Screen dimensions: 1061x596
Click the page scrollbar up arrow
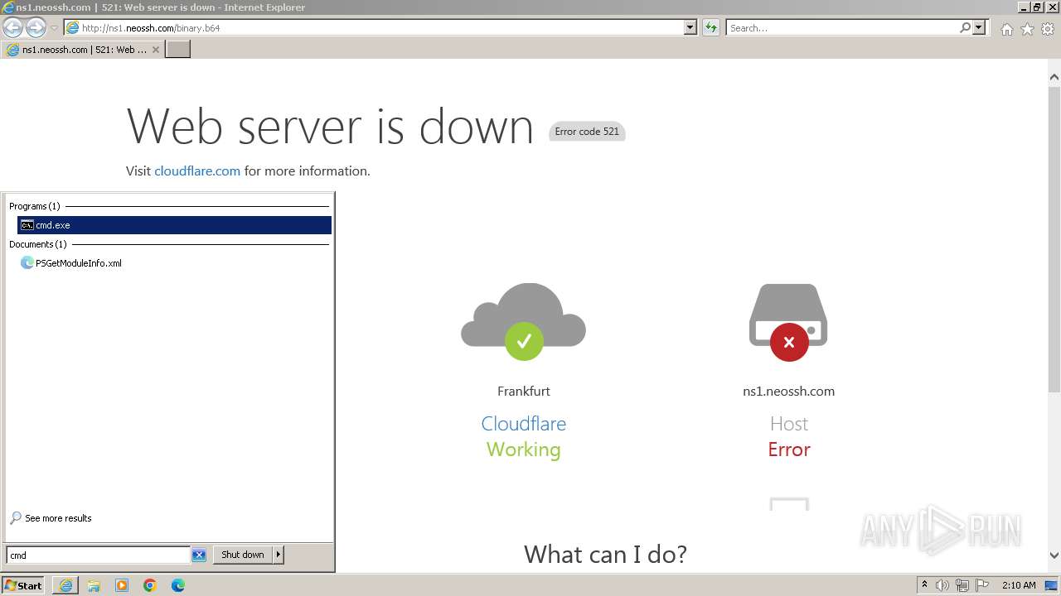1054,77
